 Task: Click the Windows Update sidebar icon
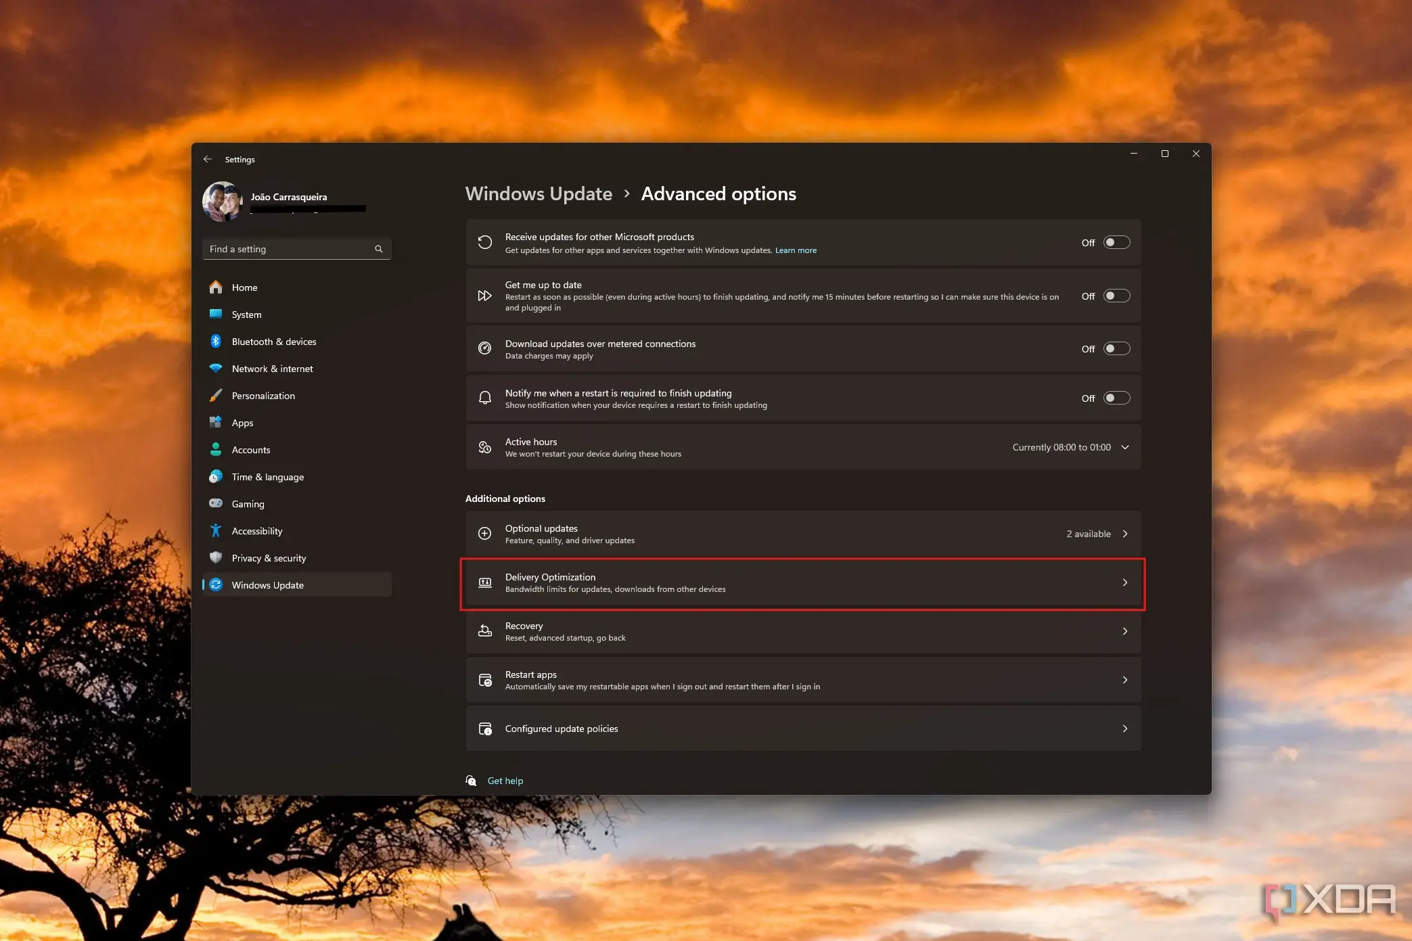[x=217, y=584]
